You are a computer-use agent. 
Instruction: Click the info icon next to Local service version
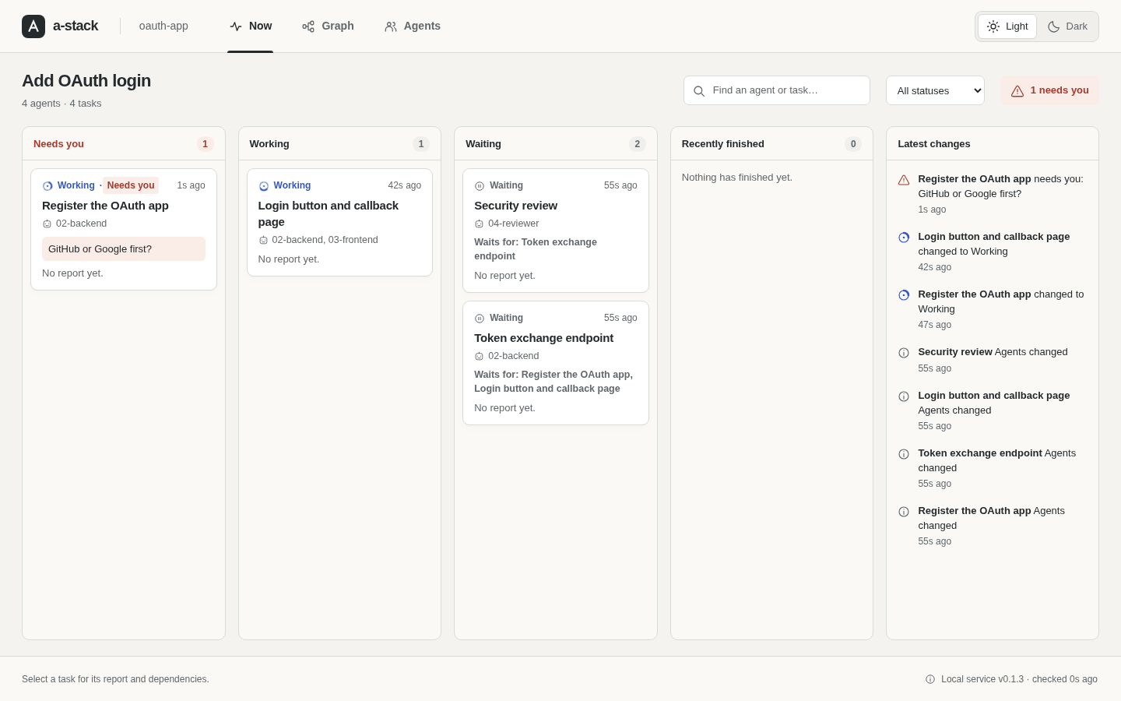click(x=930, y=679)
